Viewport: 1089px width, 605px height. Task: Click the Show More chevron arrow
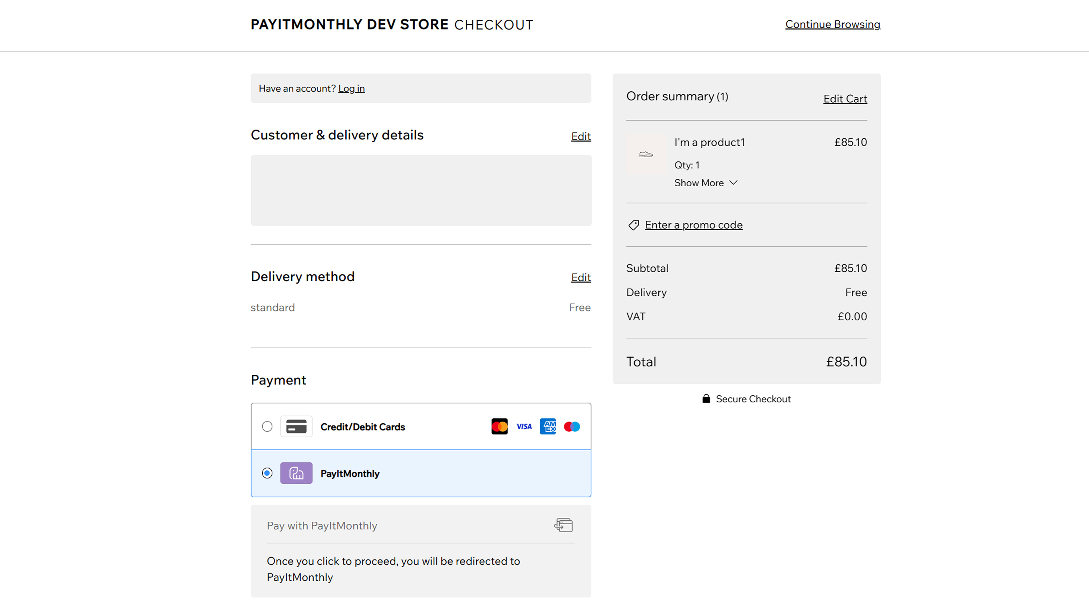coord(733,183)
